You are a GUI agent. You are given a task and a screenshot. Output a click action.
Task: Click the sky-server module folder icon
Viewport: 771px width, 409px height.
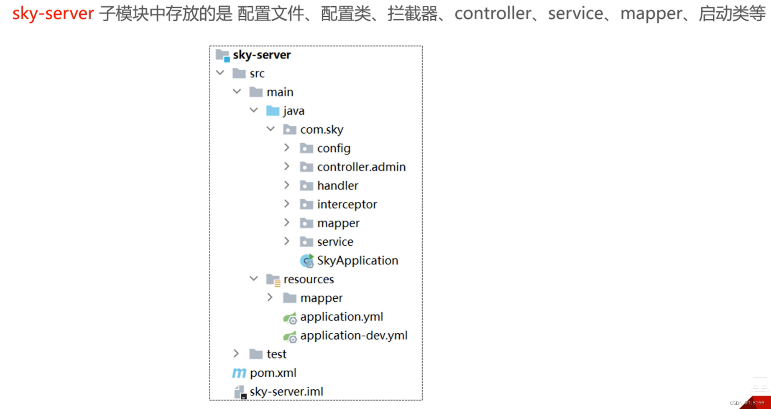tap(222, 54)
